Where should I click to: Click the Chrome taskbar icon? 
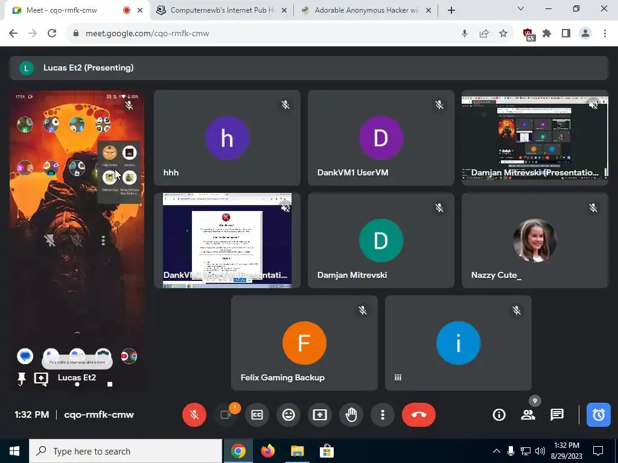[238, 451]
